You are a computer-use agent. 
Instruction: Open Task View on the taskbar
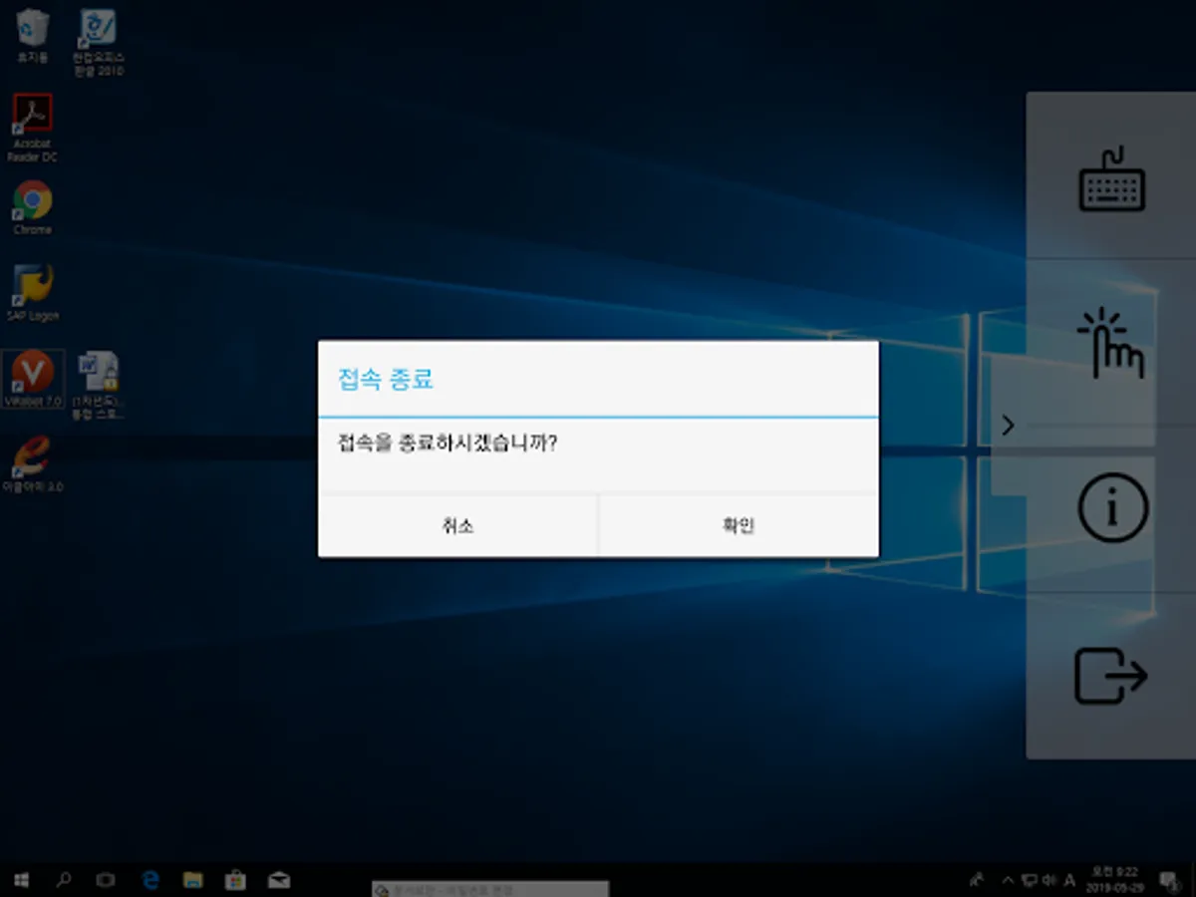click(x=106, y=880)
